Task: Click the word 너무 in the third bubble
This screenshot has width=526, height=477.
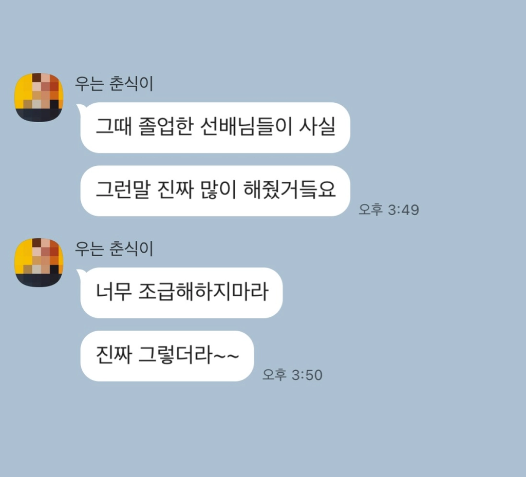Action: point(114,292)
